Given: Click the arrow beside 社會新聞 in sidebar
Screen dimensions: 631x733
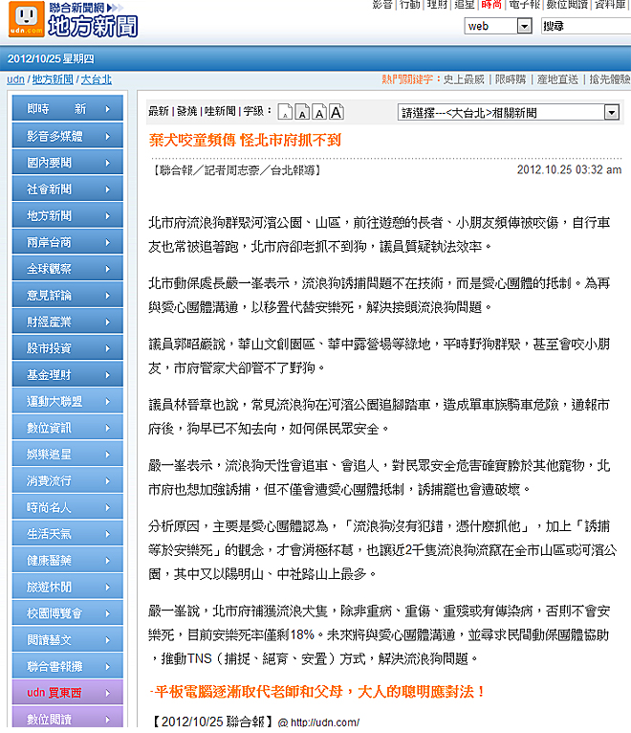Looking at the screenshot, I should click(108, 189).
